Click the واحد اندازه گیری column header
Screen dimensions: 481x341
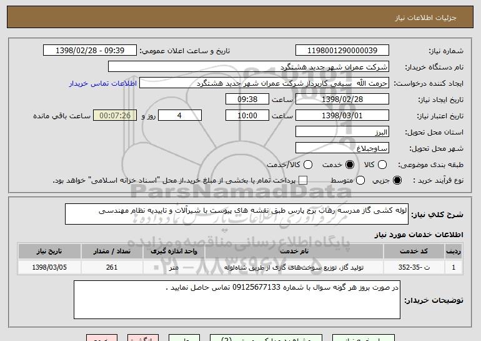click(x=174, y=252)
